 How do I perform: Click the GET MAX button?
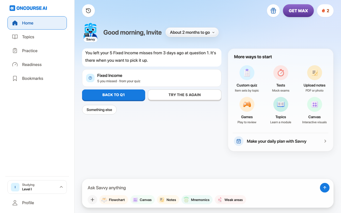point(298,11)
